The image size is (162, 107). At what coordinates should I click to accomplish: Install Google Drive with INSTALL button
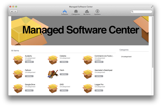[29, 90]
